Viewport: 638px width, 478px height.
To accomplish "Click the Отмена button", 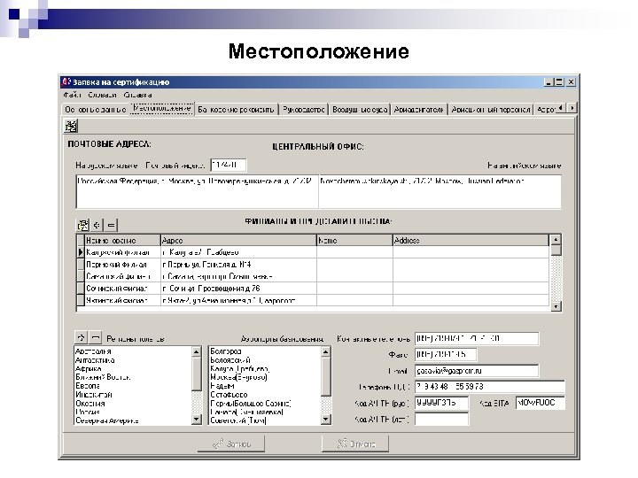I will click(x=355, y=443).
